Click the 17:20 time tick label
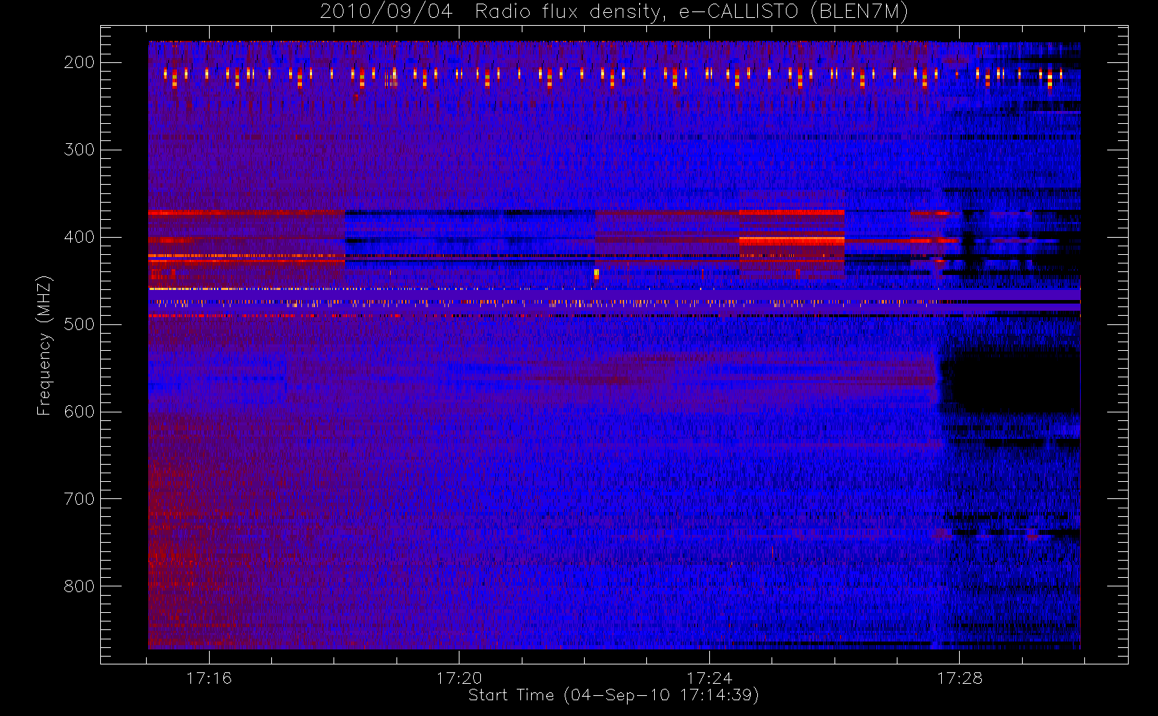Image resolution: width=1158 pixels, height=716 pixels. point(459,678)
